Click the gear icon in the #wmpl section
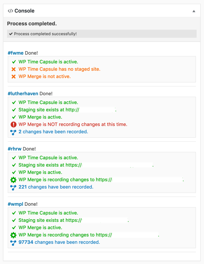204x264 pixels. [13, 235]
